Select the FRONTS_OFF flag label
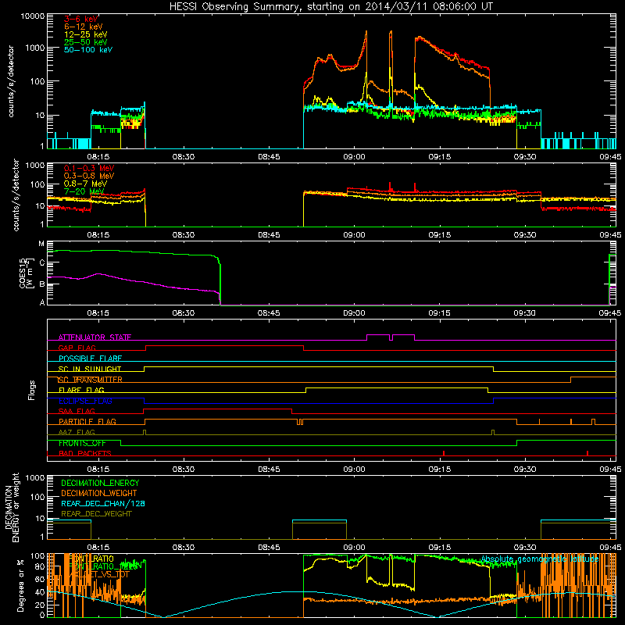The width and height of the screenshot is (625, 625). [83, 443]
